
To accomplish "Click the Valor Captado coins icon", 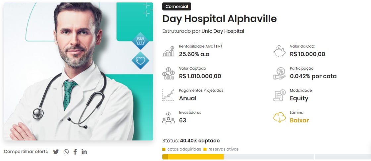I will 168,73.
